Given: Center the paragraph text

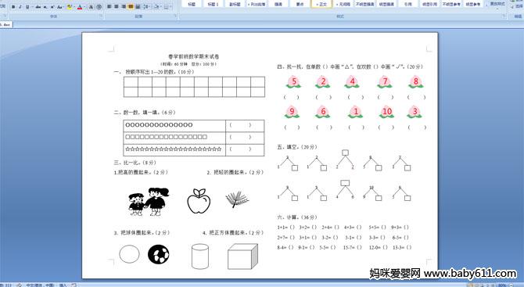Looking at the screenshot, I should tap(117, 7).
